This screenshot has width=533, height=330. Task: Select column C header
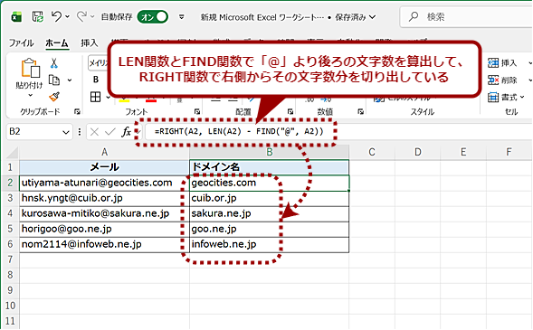(372, 152)
